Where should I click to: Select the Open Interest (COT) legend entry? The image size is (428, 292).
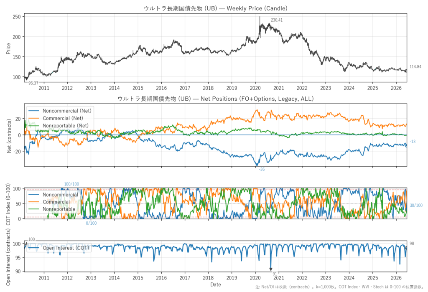[59, 248]
